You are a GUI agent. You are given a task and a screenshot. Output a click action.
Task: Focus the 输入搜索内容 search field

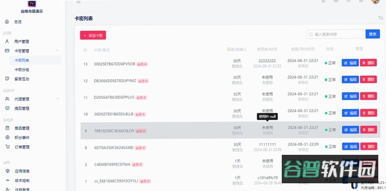point(336,34)
